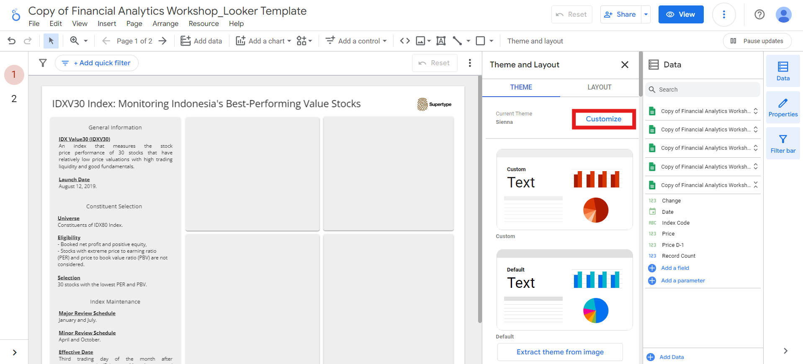
Task: Open the Filter bar side tab
Action: 782,144
